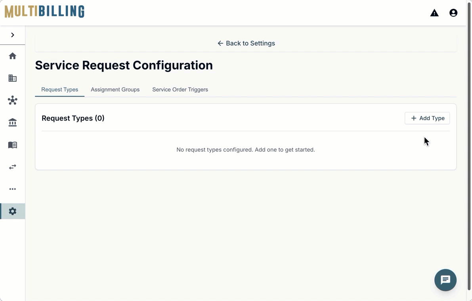Click the MultiBilling logo
472x301 pixels.
pos(44,12)
